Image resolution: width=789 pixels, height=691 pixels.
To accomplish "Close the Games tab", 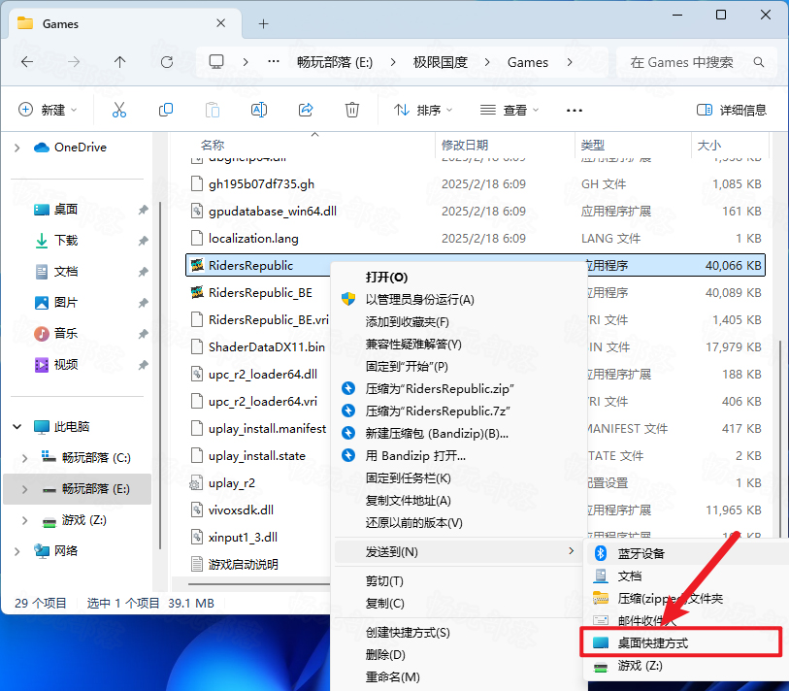I will coord(220,23).
